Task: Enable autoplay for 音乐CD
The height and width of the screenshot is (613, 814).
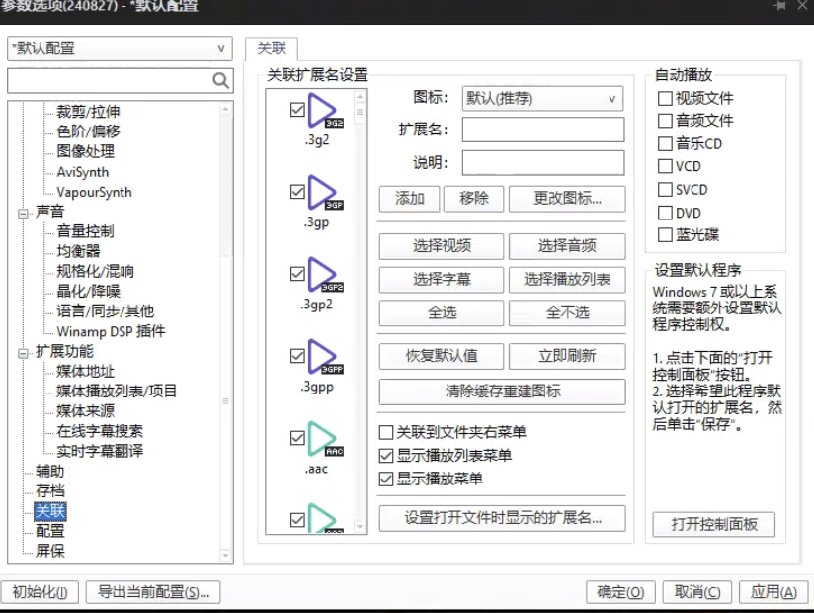Action: tap(665, 143)
